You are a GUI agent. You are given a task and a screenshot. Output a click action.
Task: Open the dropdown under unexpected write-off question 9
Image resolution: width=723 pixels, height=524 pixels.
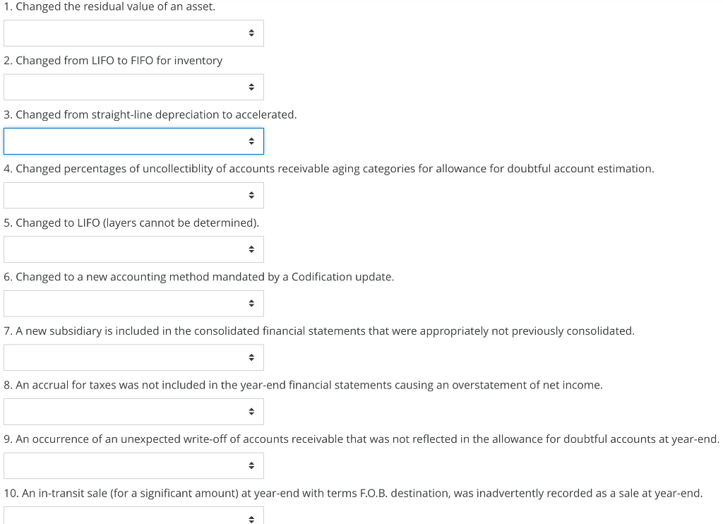pos(133,465)
